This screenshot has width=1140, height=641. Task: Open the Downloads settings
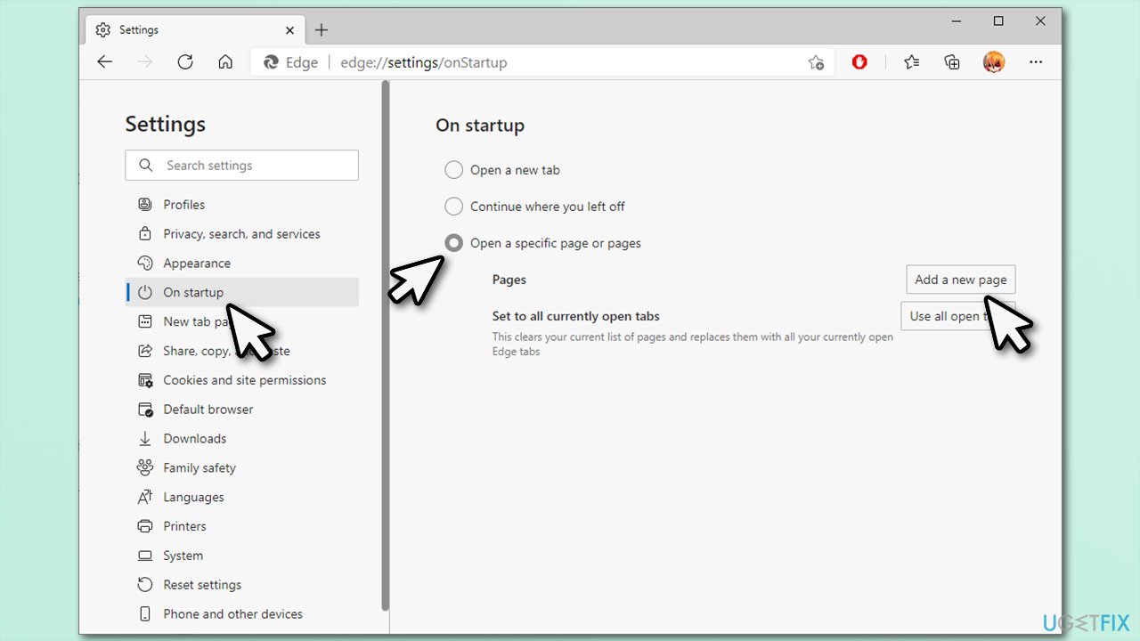[x=194, y=438]
